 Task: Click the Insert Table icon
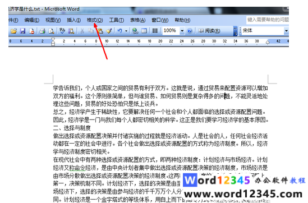click(x=144, y=31)
